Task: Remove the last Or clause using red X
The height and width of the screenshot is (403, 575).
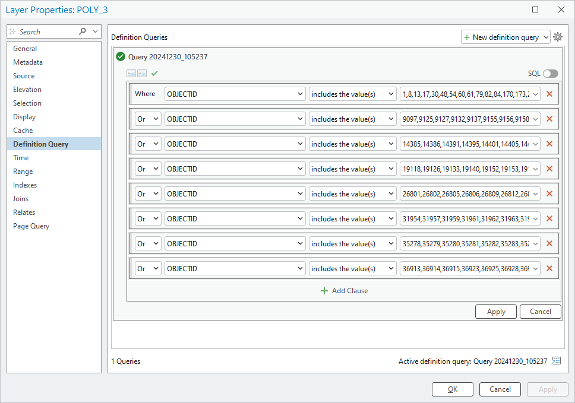Action: coord(549,268)
